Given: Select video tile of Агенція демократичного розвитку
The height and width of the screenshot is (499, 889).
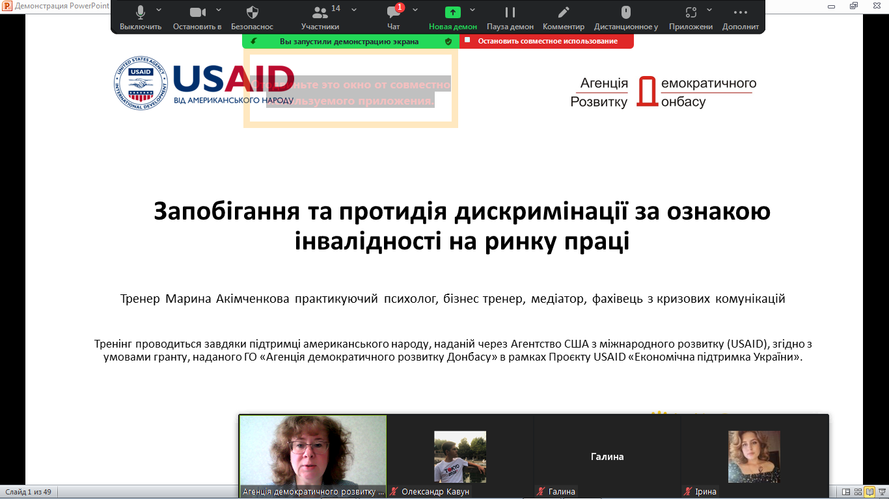Looking at the screenshot, I should [313, 456].
